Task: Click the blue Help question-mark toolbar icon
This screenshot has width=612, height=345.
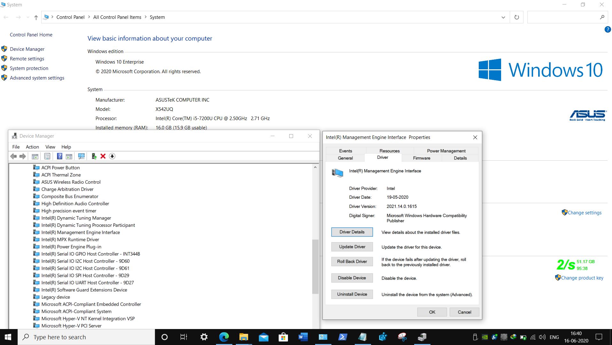Action: coord(59,156)
